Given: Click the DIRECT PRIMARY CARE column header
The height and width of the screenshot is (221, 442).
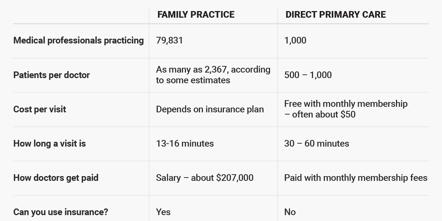Looking at the screenshot, I should pyautogui.click(x=336, y=15).
